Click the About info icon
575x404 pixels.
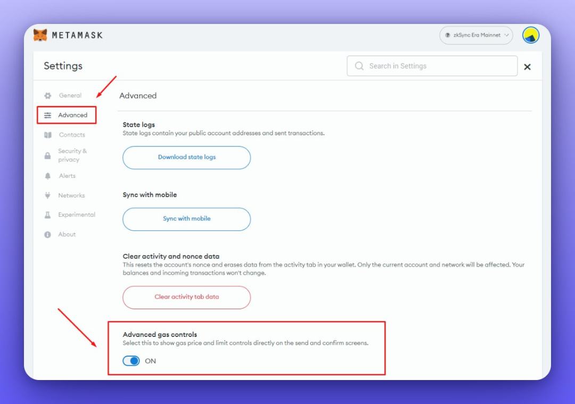pos(47,235)
